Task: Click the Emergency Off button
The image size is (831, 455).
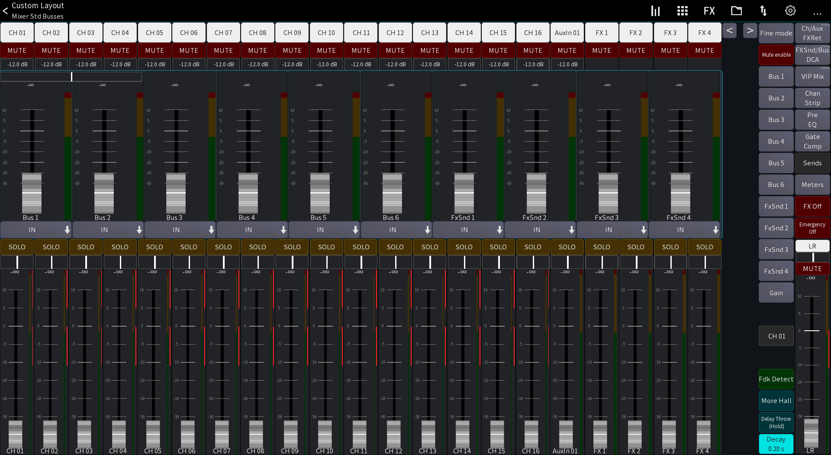Action: point(812,228)
